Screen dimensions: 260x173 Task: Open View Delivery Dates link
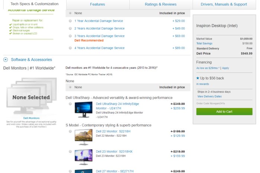coord(209,96)
